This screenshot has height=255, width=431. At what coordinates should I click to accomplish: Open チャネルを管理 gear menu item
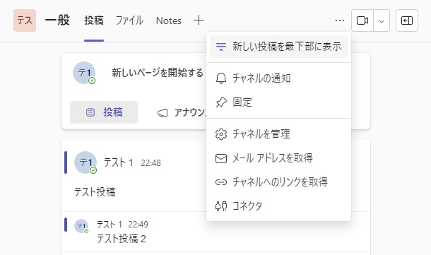tap(278, 134)
